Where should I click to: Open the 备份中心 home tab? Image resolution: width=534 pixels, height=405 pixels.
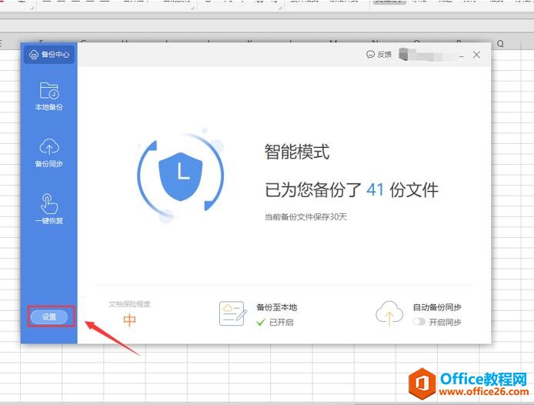tap(49, 55)
